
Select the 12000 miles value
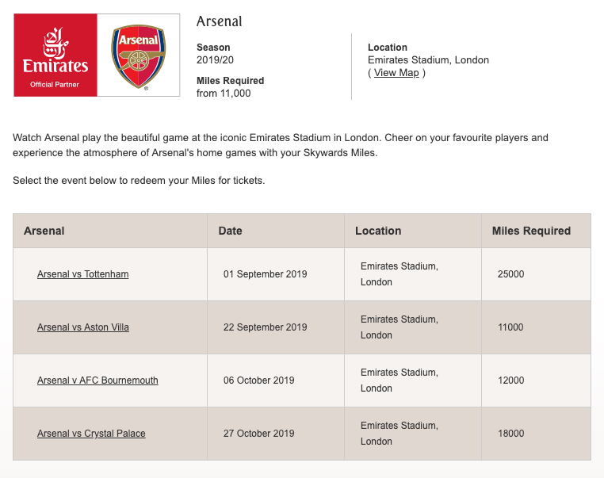click(510, 380)
